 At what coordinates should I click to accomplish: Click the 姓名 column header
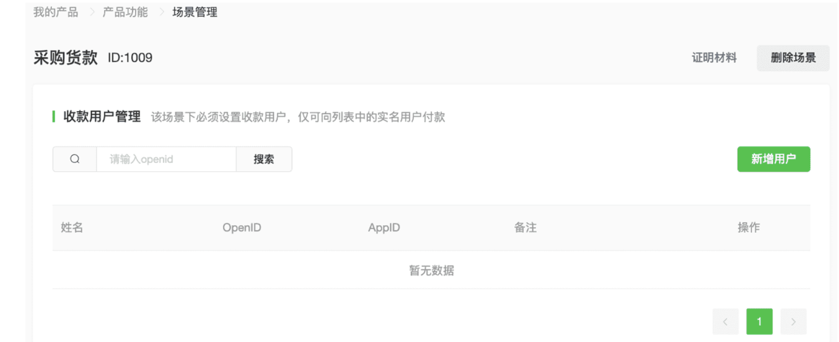point(72,228)
